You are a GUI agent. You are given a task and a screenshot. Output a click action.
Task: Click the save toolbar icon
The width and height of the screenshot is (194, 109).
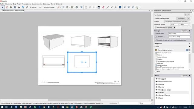pyautogui.click(x=15, y=7)
